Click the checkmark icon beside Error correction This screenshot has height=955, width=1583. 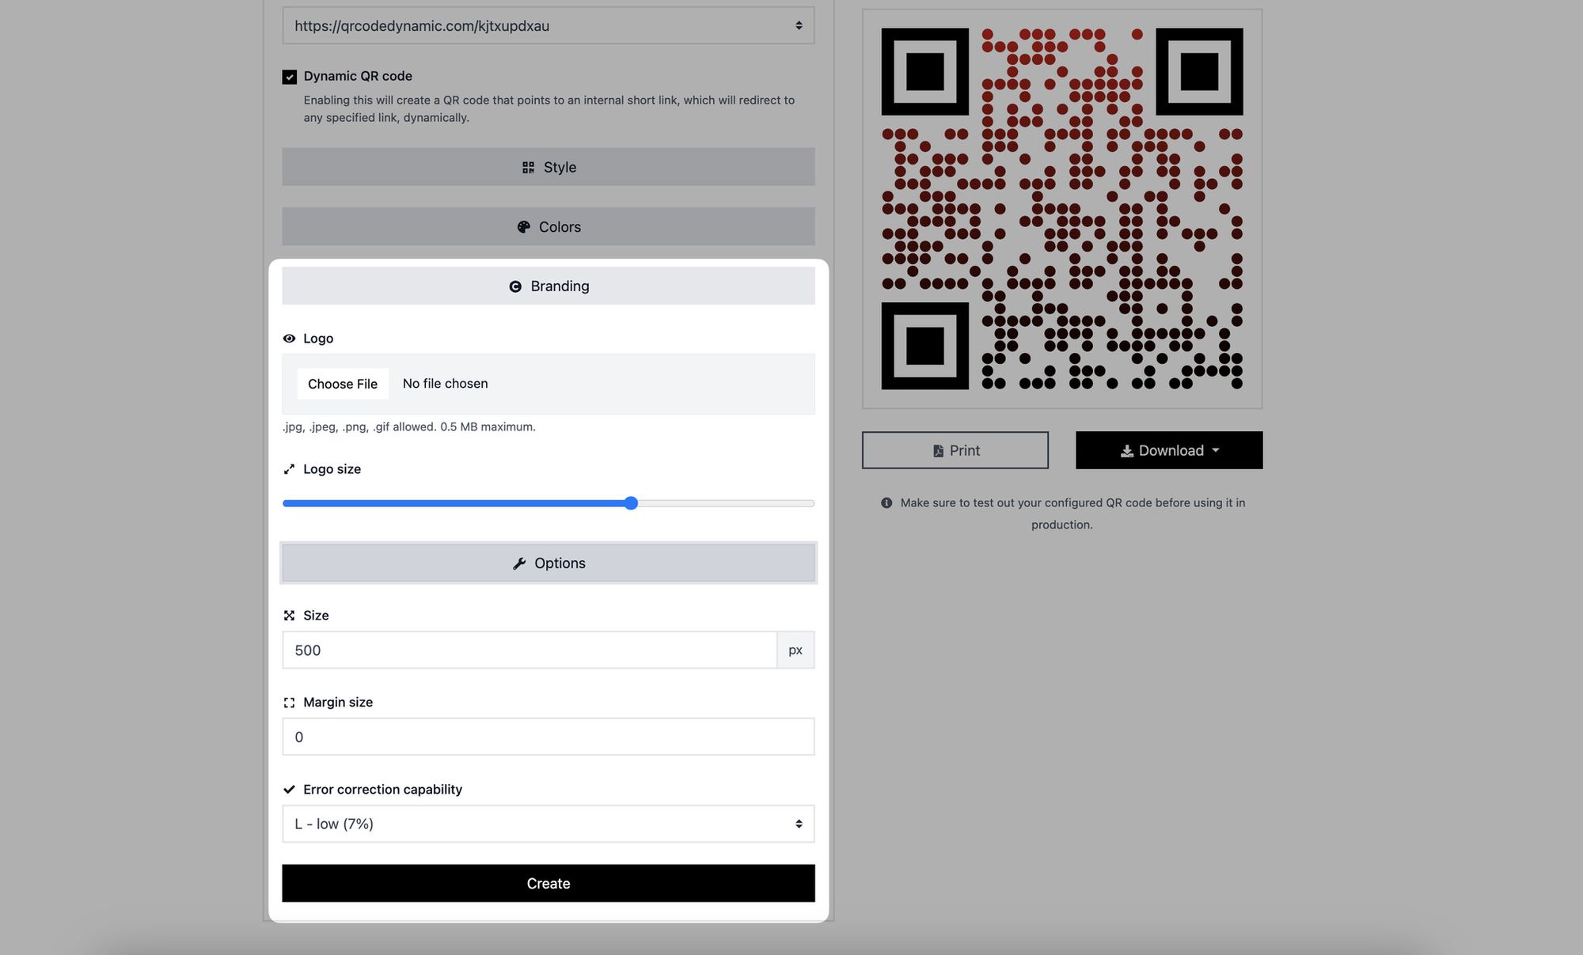click(x=289, y=790)
